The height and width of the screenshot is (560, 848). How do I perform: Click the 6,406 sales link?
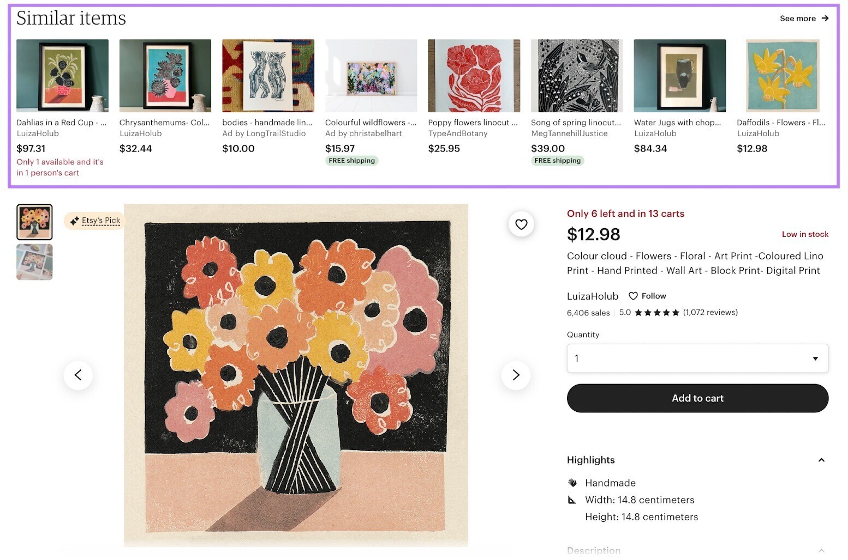tap(588, 313)
